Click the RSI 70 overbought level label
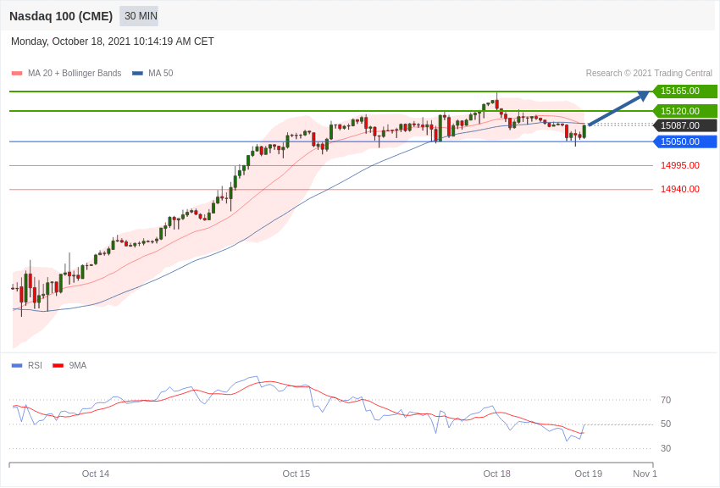 pyautogui.click(x=666, y=400)
